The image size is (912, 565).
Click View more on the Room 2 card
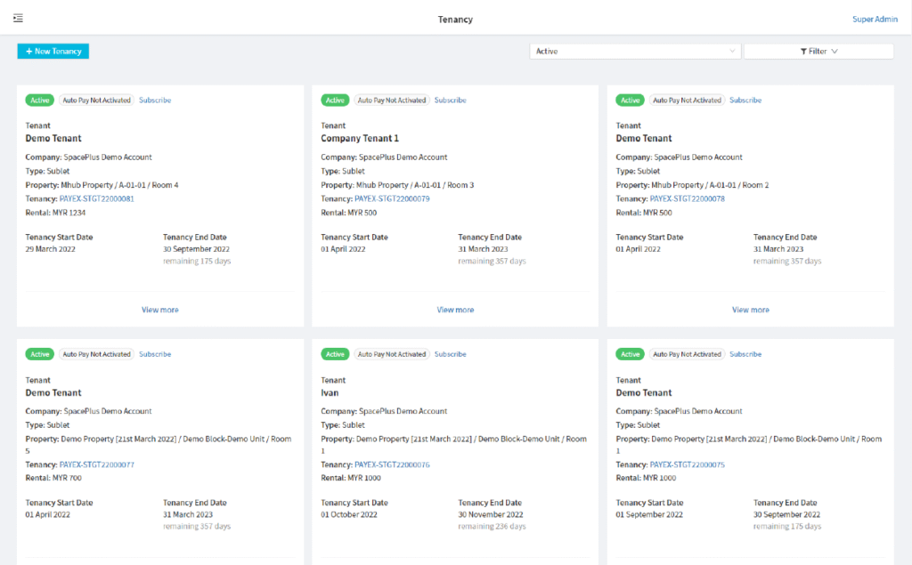750,310
